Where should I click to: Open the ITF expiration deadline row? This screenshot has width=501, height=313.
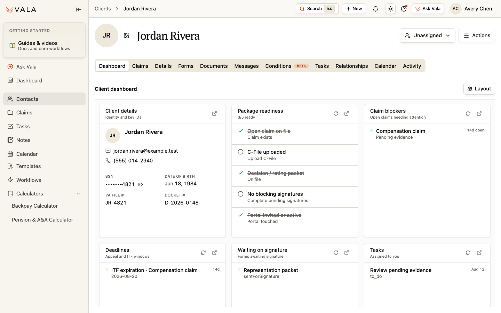pos(162,273)
